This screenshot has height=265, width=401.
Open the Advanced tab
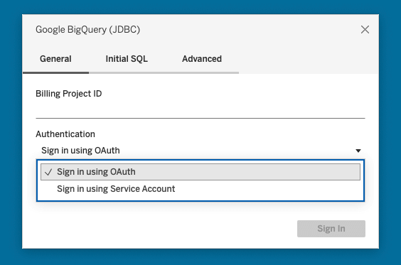(202, 59)
